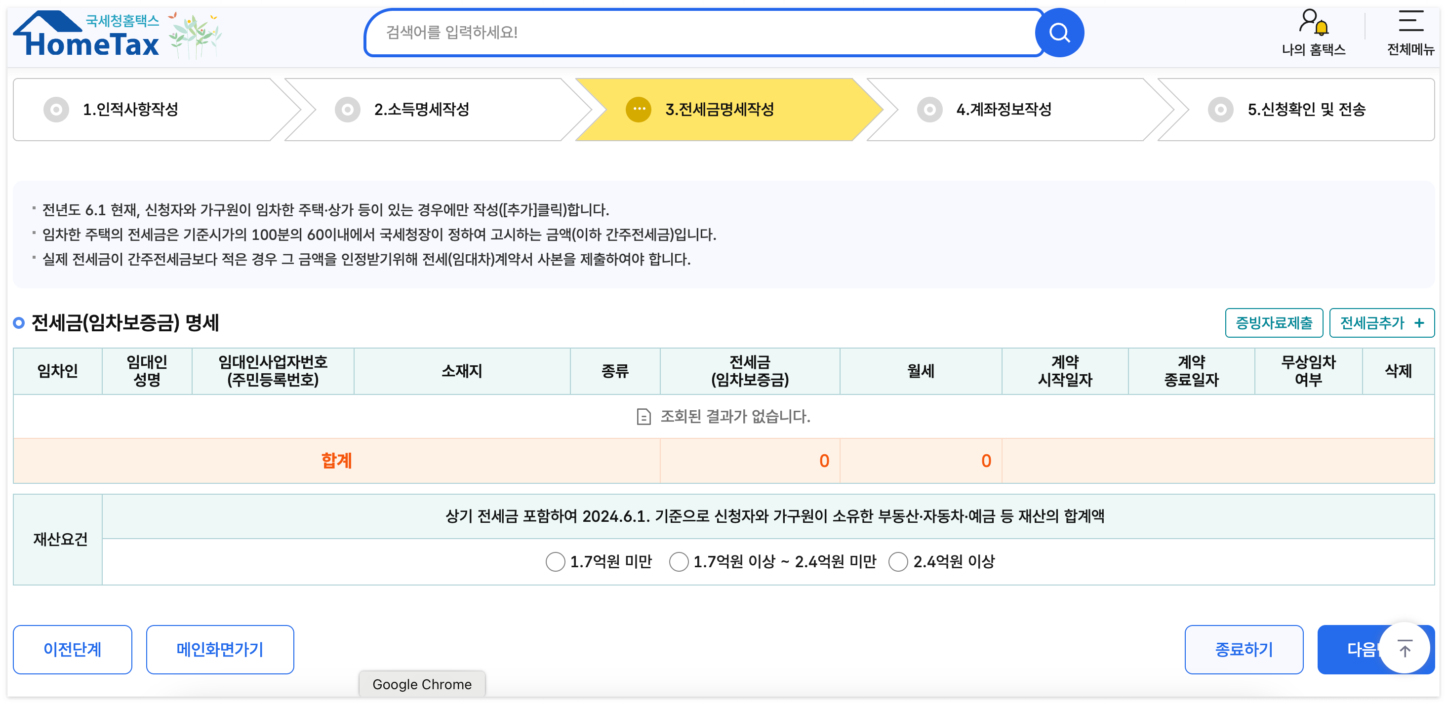Screen dimensions: 1447x704
Task: Click the 월세 column header
Action: point(921,371)
